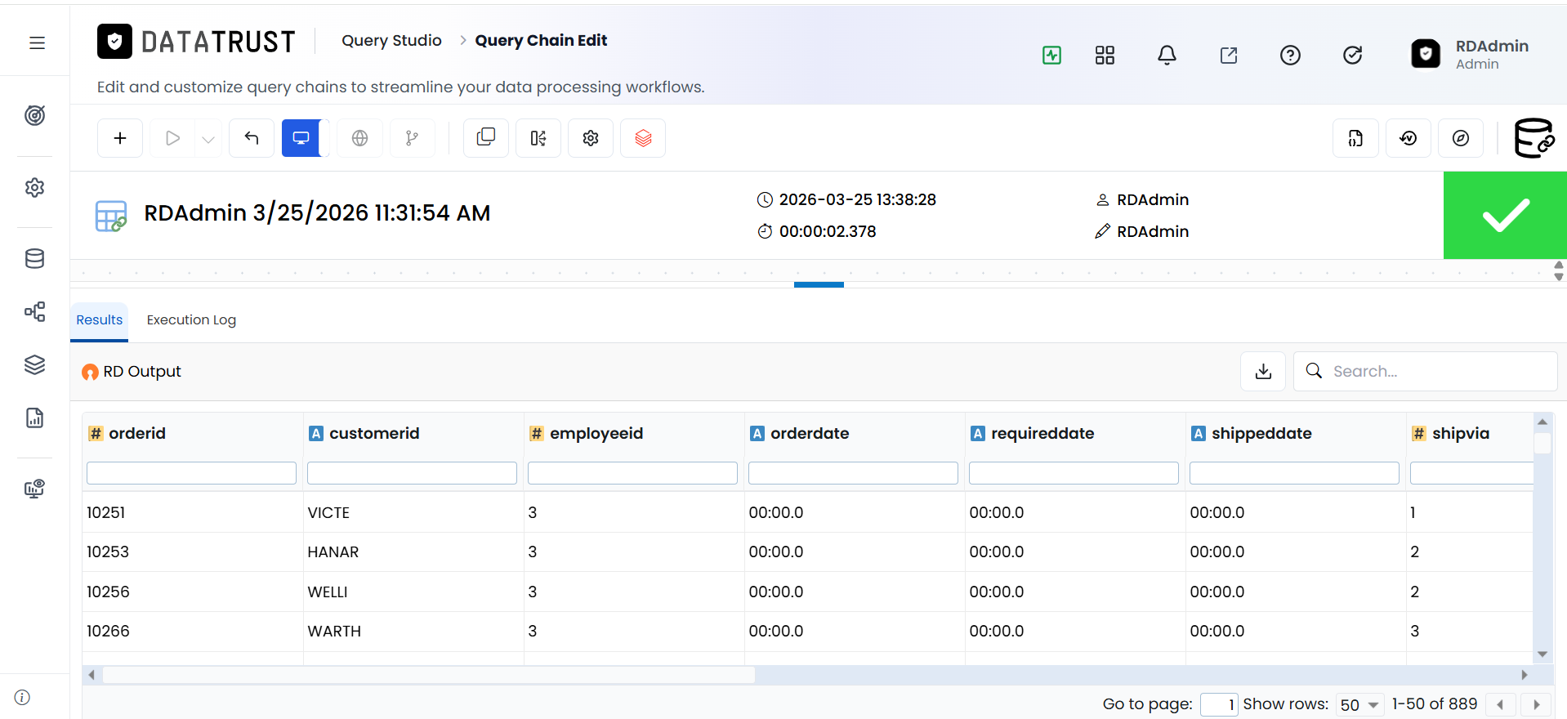Toggle the blue monitor view button
This screenshot has height=719, width=1567.
point(301,138)
